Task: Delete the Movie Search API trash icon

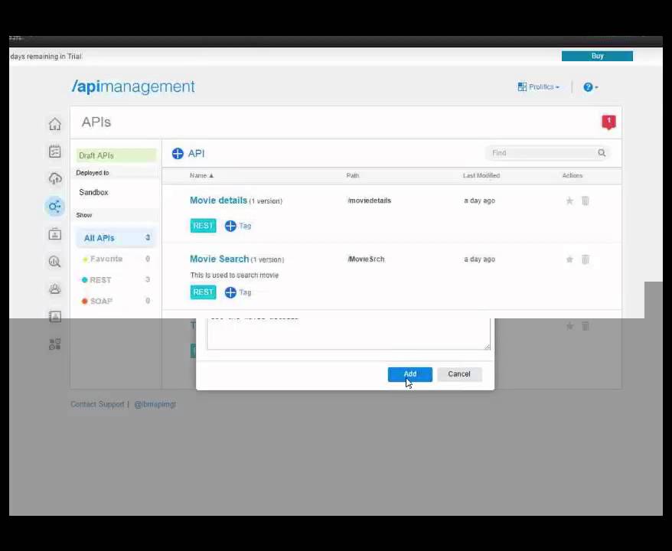Action: tap(586, 259)
